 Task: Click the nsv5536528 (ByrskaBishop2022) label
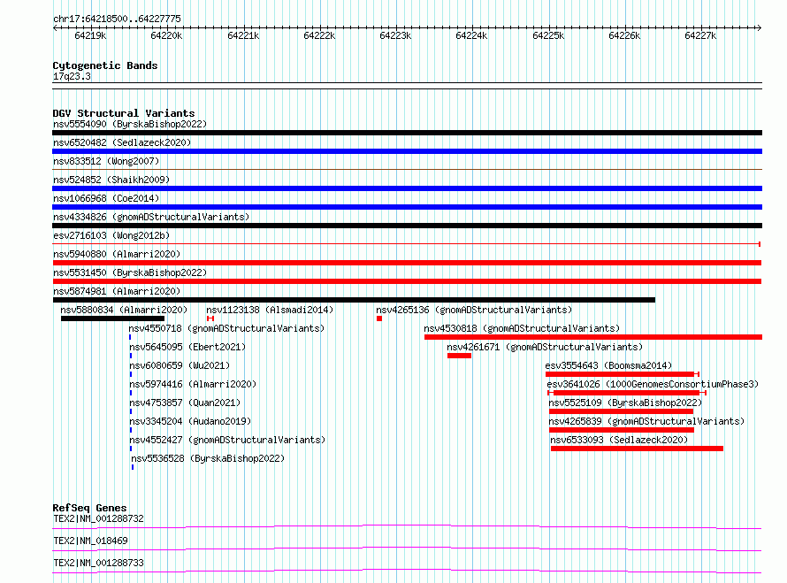[208, 458]
